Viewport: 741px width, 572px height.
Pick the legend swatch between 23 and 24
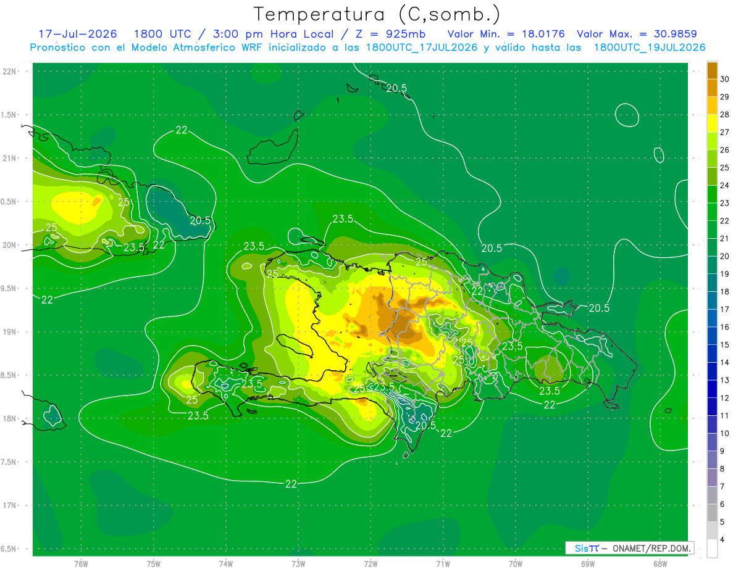[x=712, y=194]
